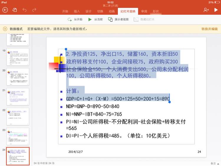Click the undo arrow
This screenshot has width=221, height=166.
[x=24, y=10]
